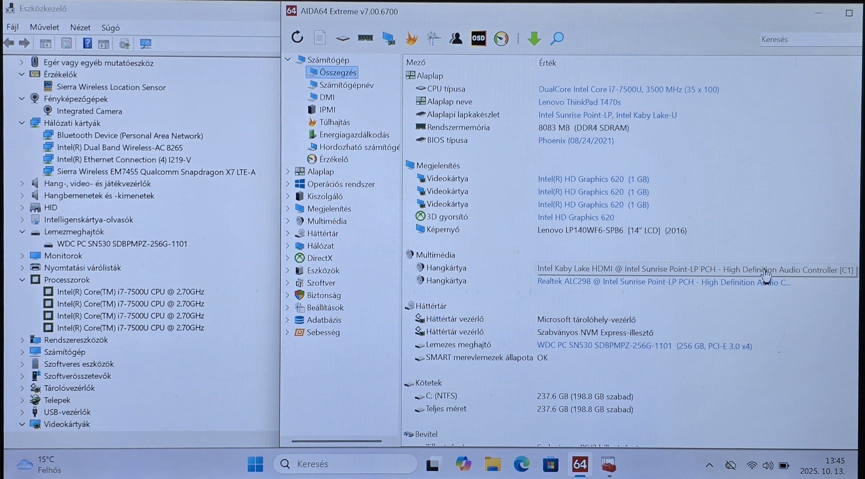Open the Intel Sunrise Point-LP chipset link

608,115
